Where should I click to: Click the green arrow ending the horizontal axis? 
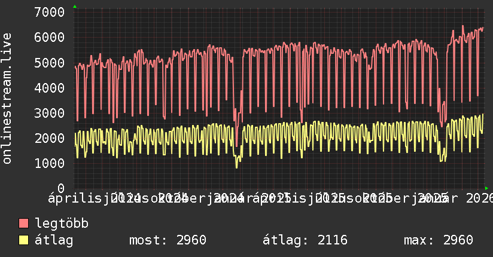point(486,188)
